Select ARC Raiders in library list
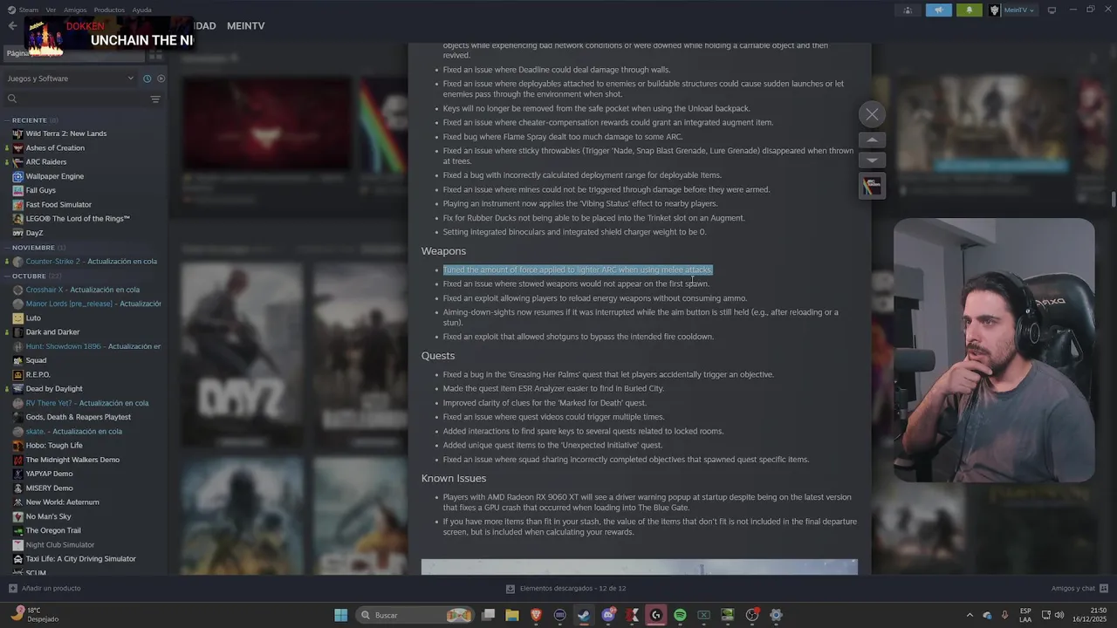 (46, 162)
